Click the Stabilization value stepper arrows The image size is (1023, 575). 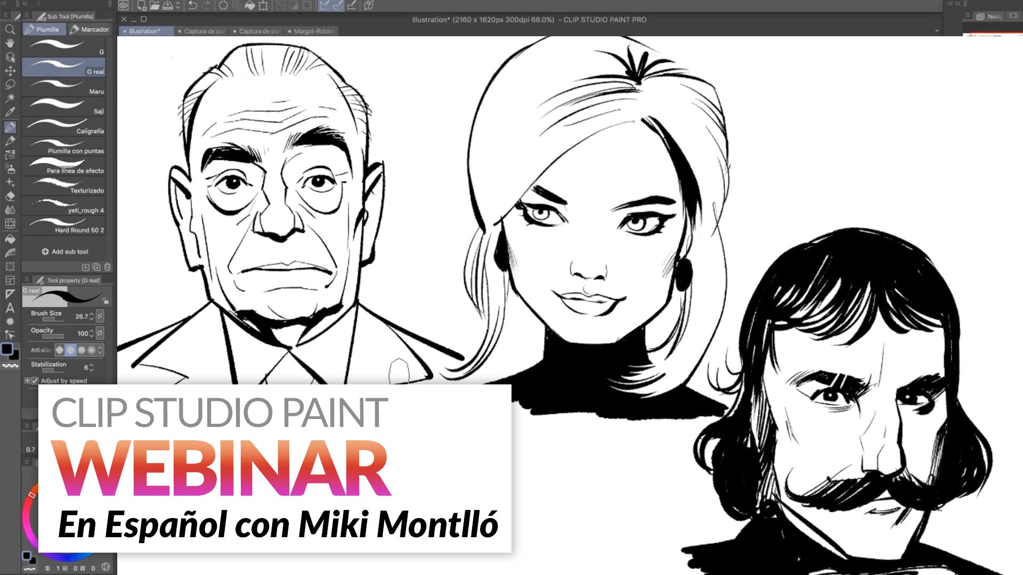[x=92, y=367]
